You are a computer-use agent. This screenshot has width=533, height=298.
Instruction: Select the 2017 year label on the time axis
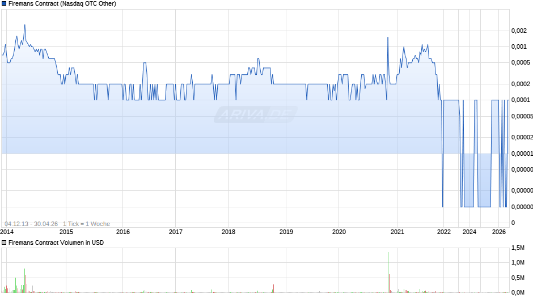coord(176,232)
